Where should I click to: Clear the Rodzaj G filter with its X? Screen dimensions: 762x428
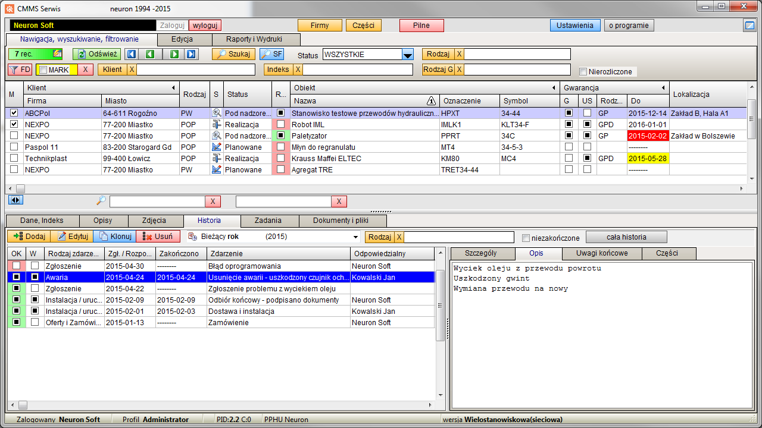click(x=459, y=70)
